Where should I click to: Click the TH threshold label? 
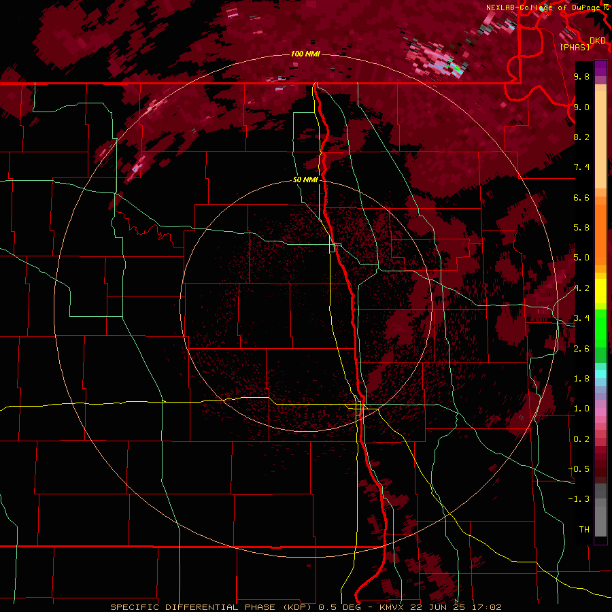(584, 530)
